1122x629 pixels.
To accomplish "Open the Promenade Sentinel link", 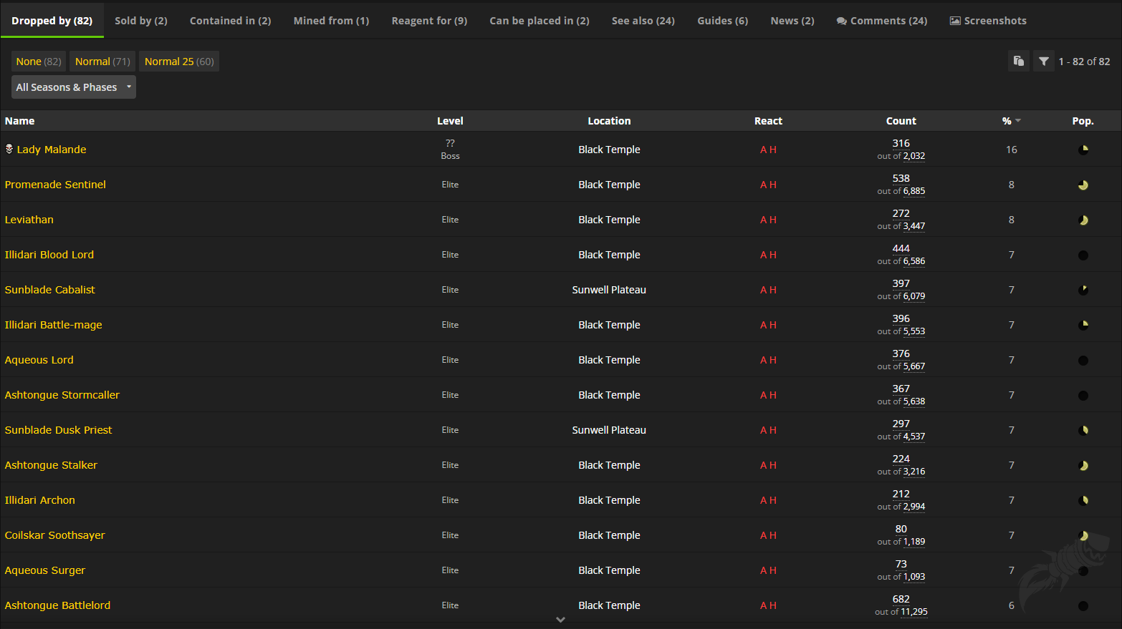I will pos(55,185).
